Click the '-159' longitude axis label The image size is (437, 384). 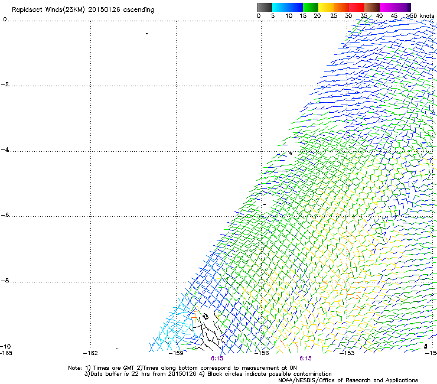tap(176, 353)
